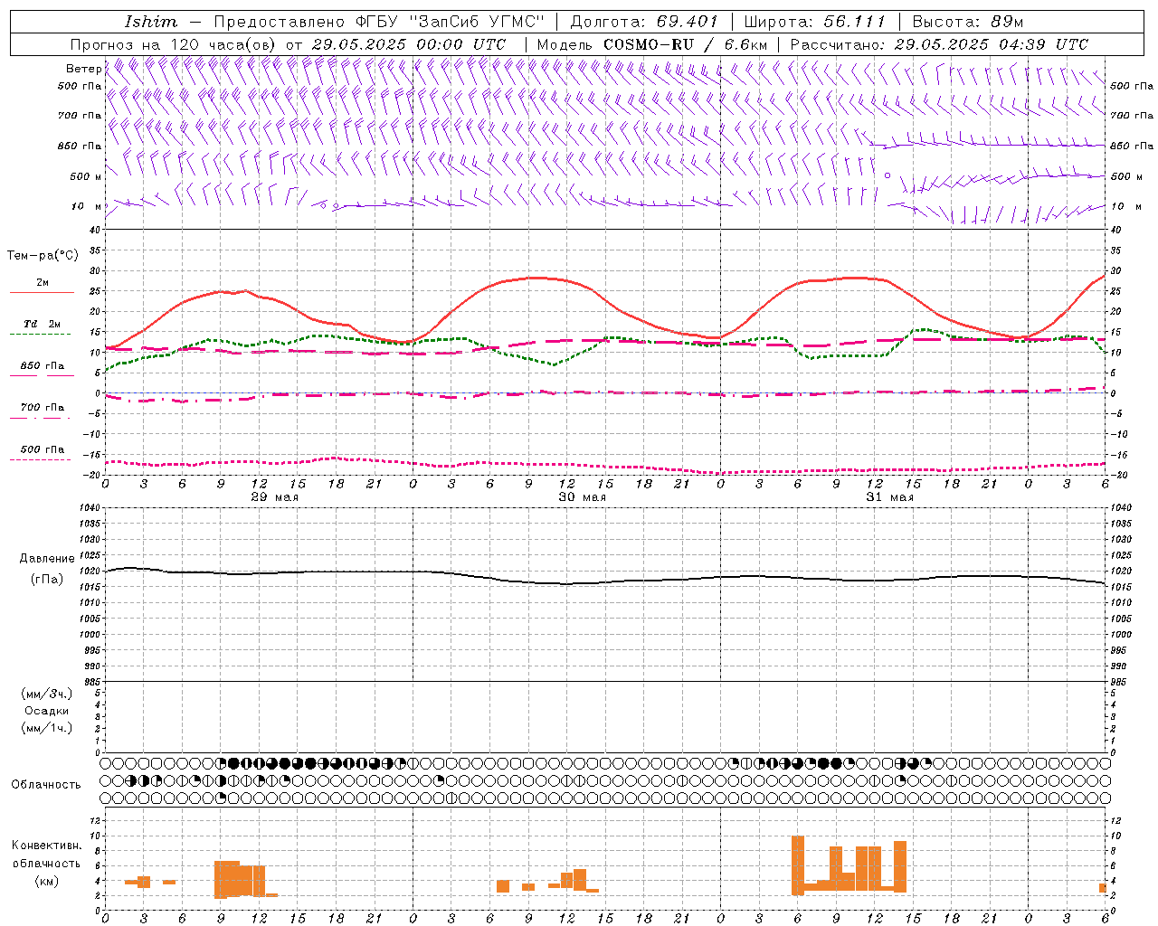Click the "Тем-ра(°C)" temperature axis title
This screenshot has height=926, width=1158.
click(43, 256)
